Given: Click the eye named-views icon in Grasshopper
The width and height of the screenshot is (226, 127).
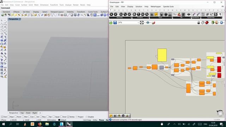Looking at the screenshot, I should click(x=148, y=23).
